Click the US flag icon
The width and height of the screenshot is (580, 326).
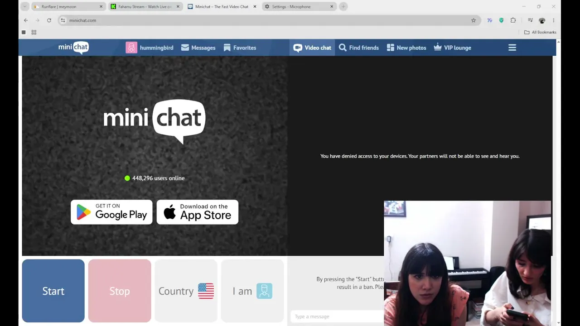[x=206, y=291]
